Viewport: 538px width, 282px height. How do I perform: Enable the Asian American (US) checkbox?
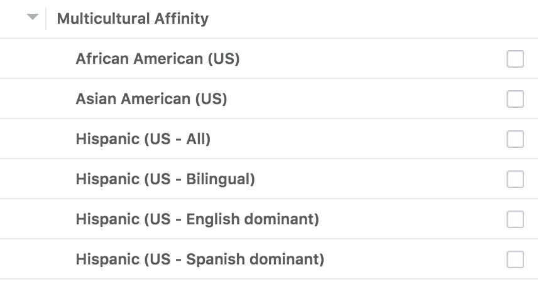pyautogui.click(x=515, y=99)
